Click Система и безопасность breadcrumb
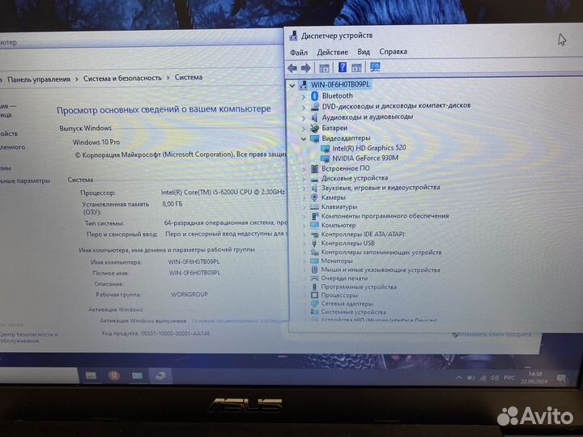The image size is (583, 437). coord(122,78)
